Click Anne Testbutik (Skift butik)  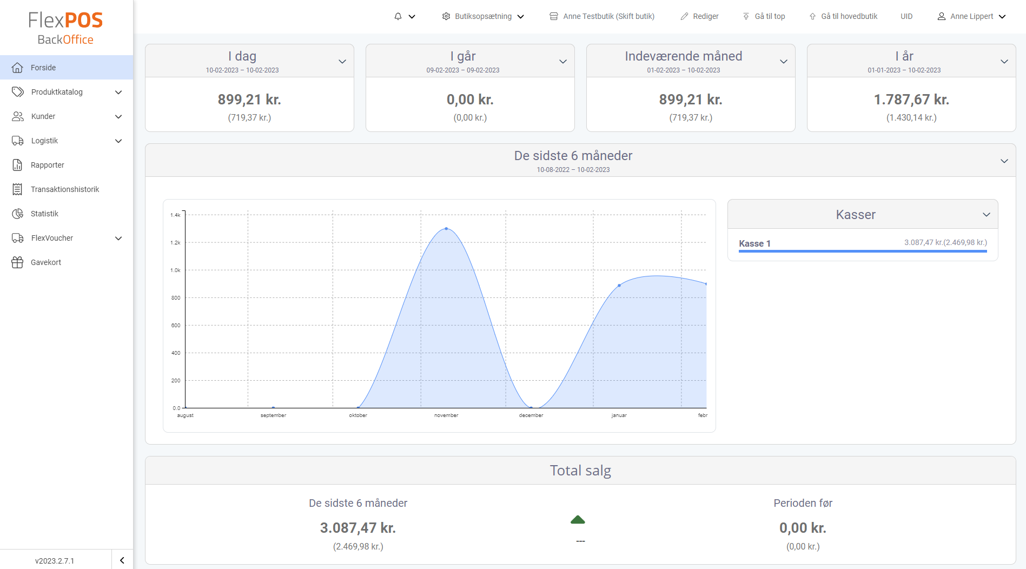click(602, 16)
